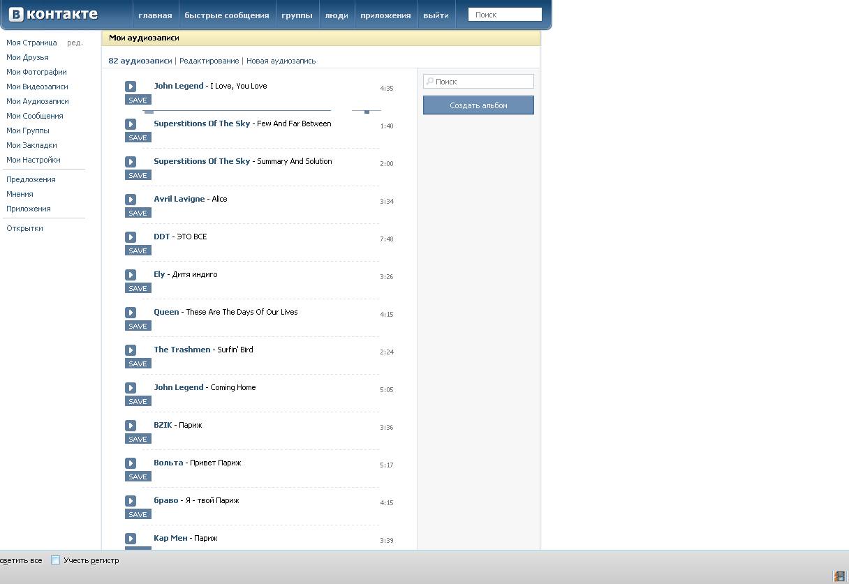Open the Редактирование link
The width and height of the screenshot is (849, 584).
tap(209, 61)
